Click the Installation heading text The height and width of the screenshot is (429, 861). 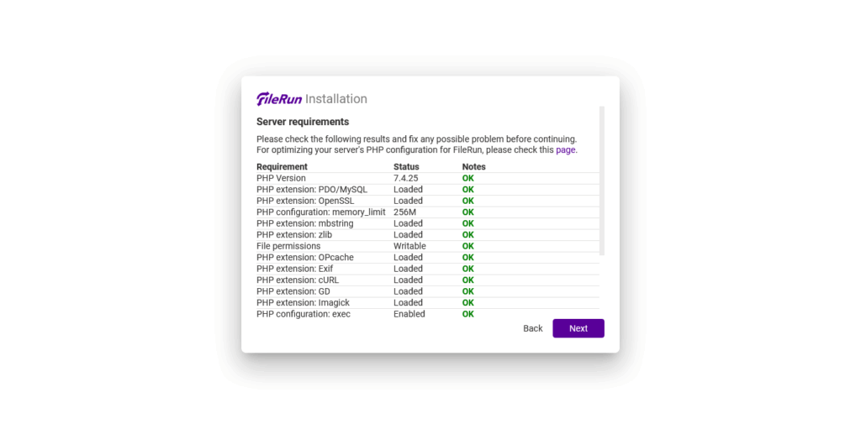pyautogui.click(x=336, y=99)
